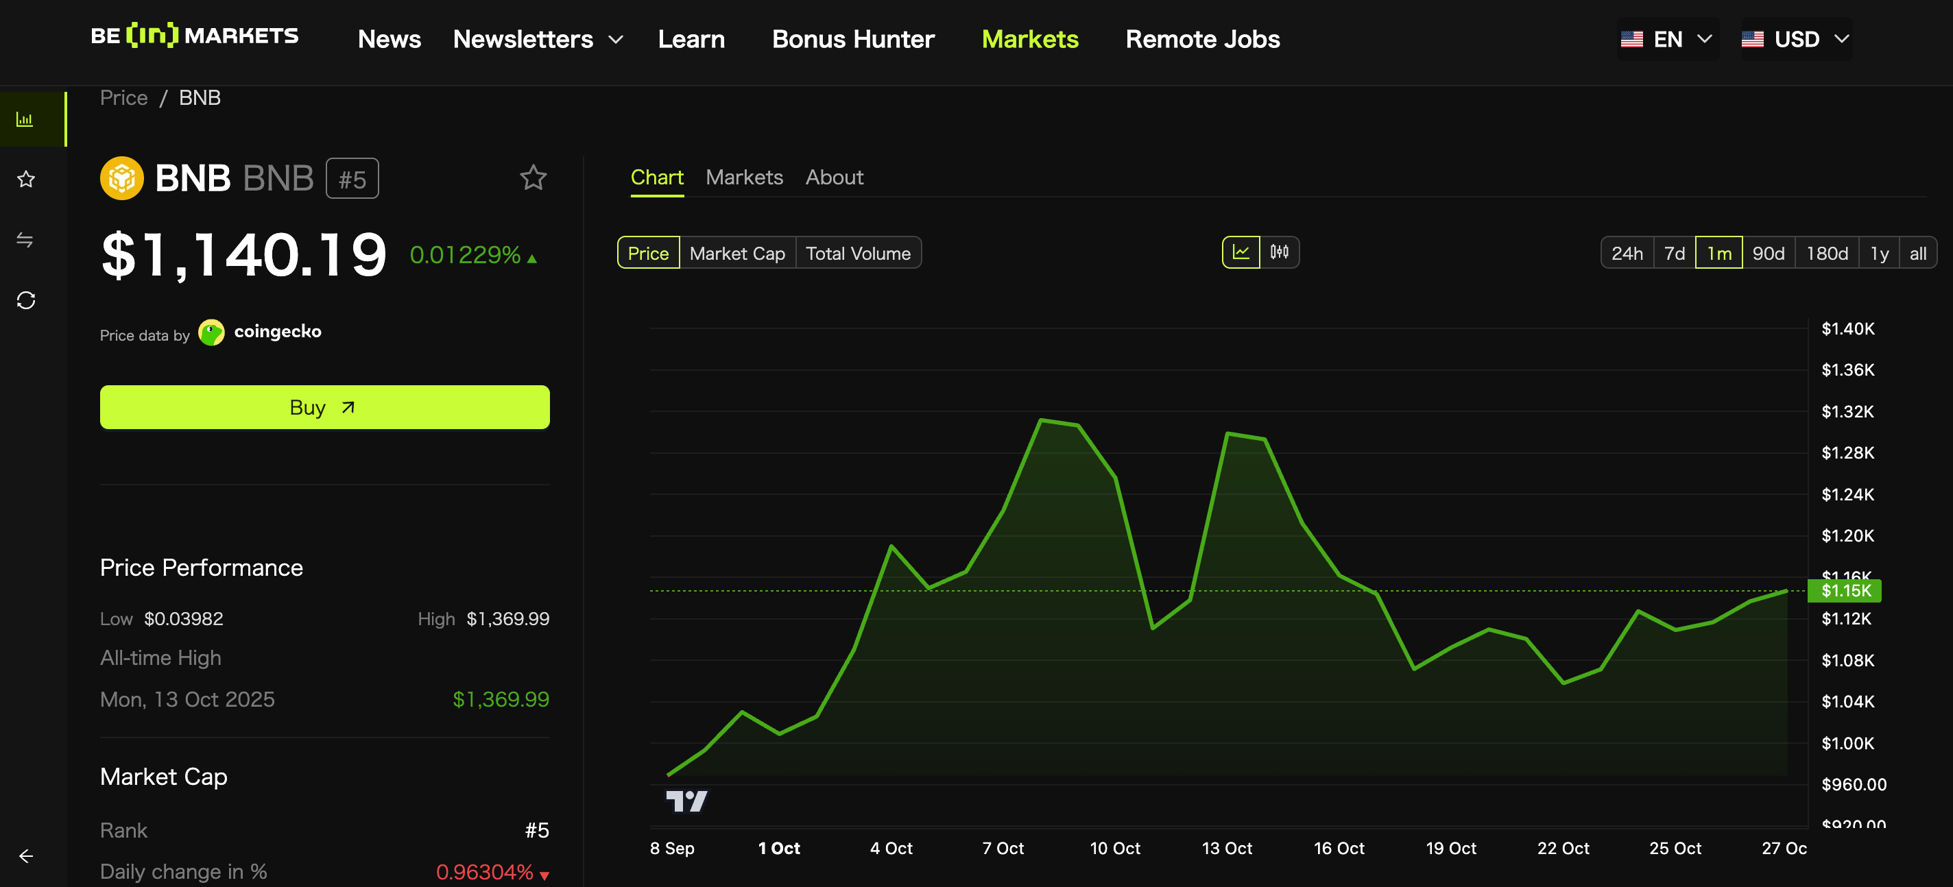This screenshot has width=1953, height=887.
Task: Select the 7d time range
Action: click(x=1674, y=253)
